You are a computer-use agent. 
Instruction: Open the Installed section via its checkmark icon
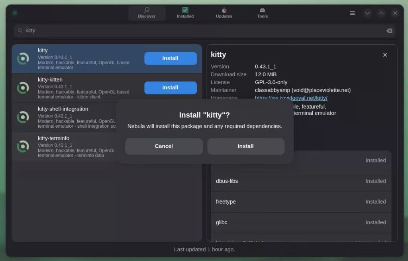point(185,9)
